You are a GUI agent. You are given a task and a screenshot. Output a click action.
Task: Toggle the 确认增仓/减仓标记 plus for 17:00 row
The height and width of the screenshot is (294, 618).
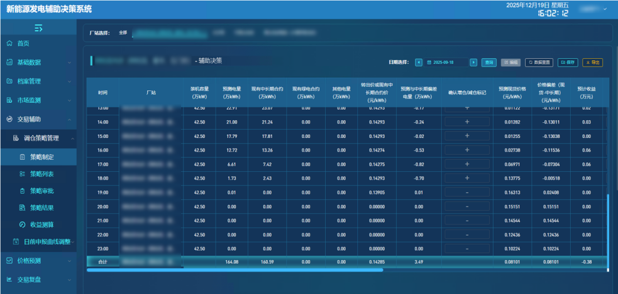tap(466, 164)
